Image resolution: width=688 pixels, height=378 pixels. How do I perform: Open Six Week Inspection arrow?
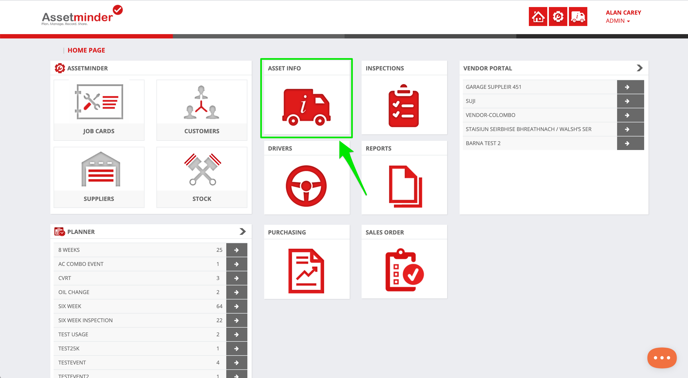(x=237, y=320)
